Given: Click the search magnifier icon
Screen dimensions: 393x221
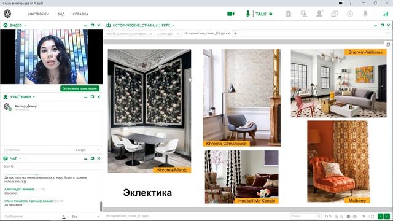Looking at the screenshot, I should click(319, 216).
